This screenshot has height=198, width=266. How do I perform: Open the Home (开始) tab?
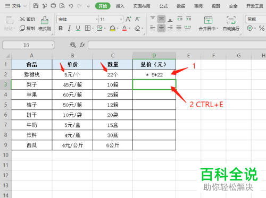103,6
